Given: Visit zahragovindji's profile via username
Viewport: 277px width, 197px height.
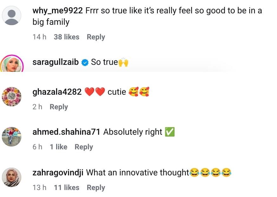Looking at the screenshot, I should click(58, 173).
